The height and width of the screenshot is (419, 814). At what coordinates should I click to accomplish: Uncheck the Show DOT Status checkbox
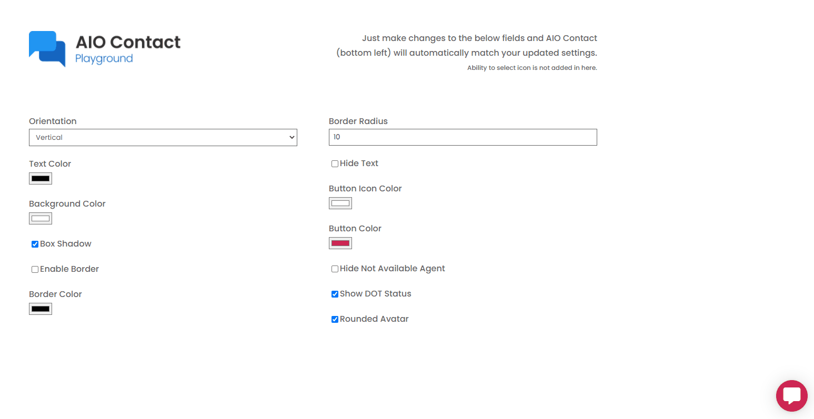pos(335,294)
